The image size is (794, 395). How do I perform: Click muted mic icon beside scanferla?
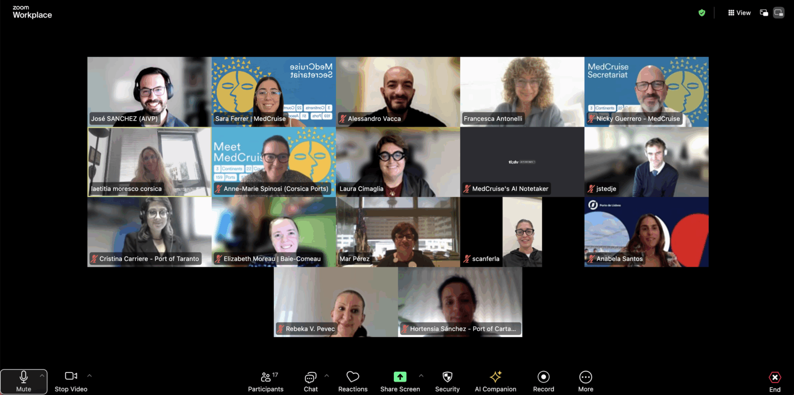[x=467, y=259]
